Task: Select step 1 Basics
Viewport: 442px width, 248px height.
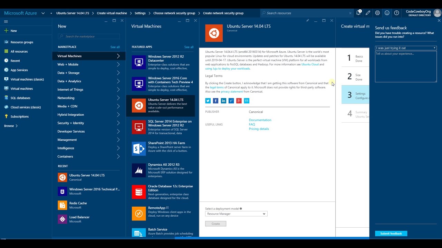Action: [355, 58]
